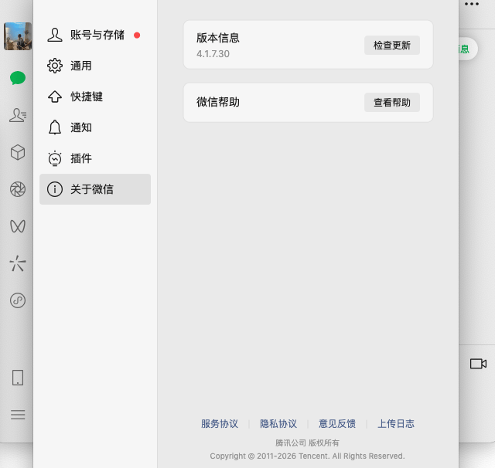Open Contacts icon in left sidebar
The image size is (495, 468).
tap(17, 115)
